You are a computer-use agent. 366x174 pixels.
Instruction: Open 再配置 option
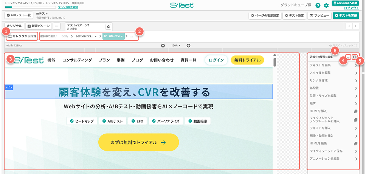point(333,88)
